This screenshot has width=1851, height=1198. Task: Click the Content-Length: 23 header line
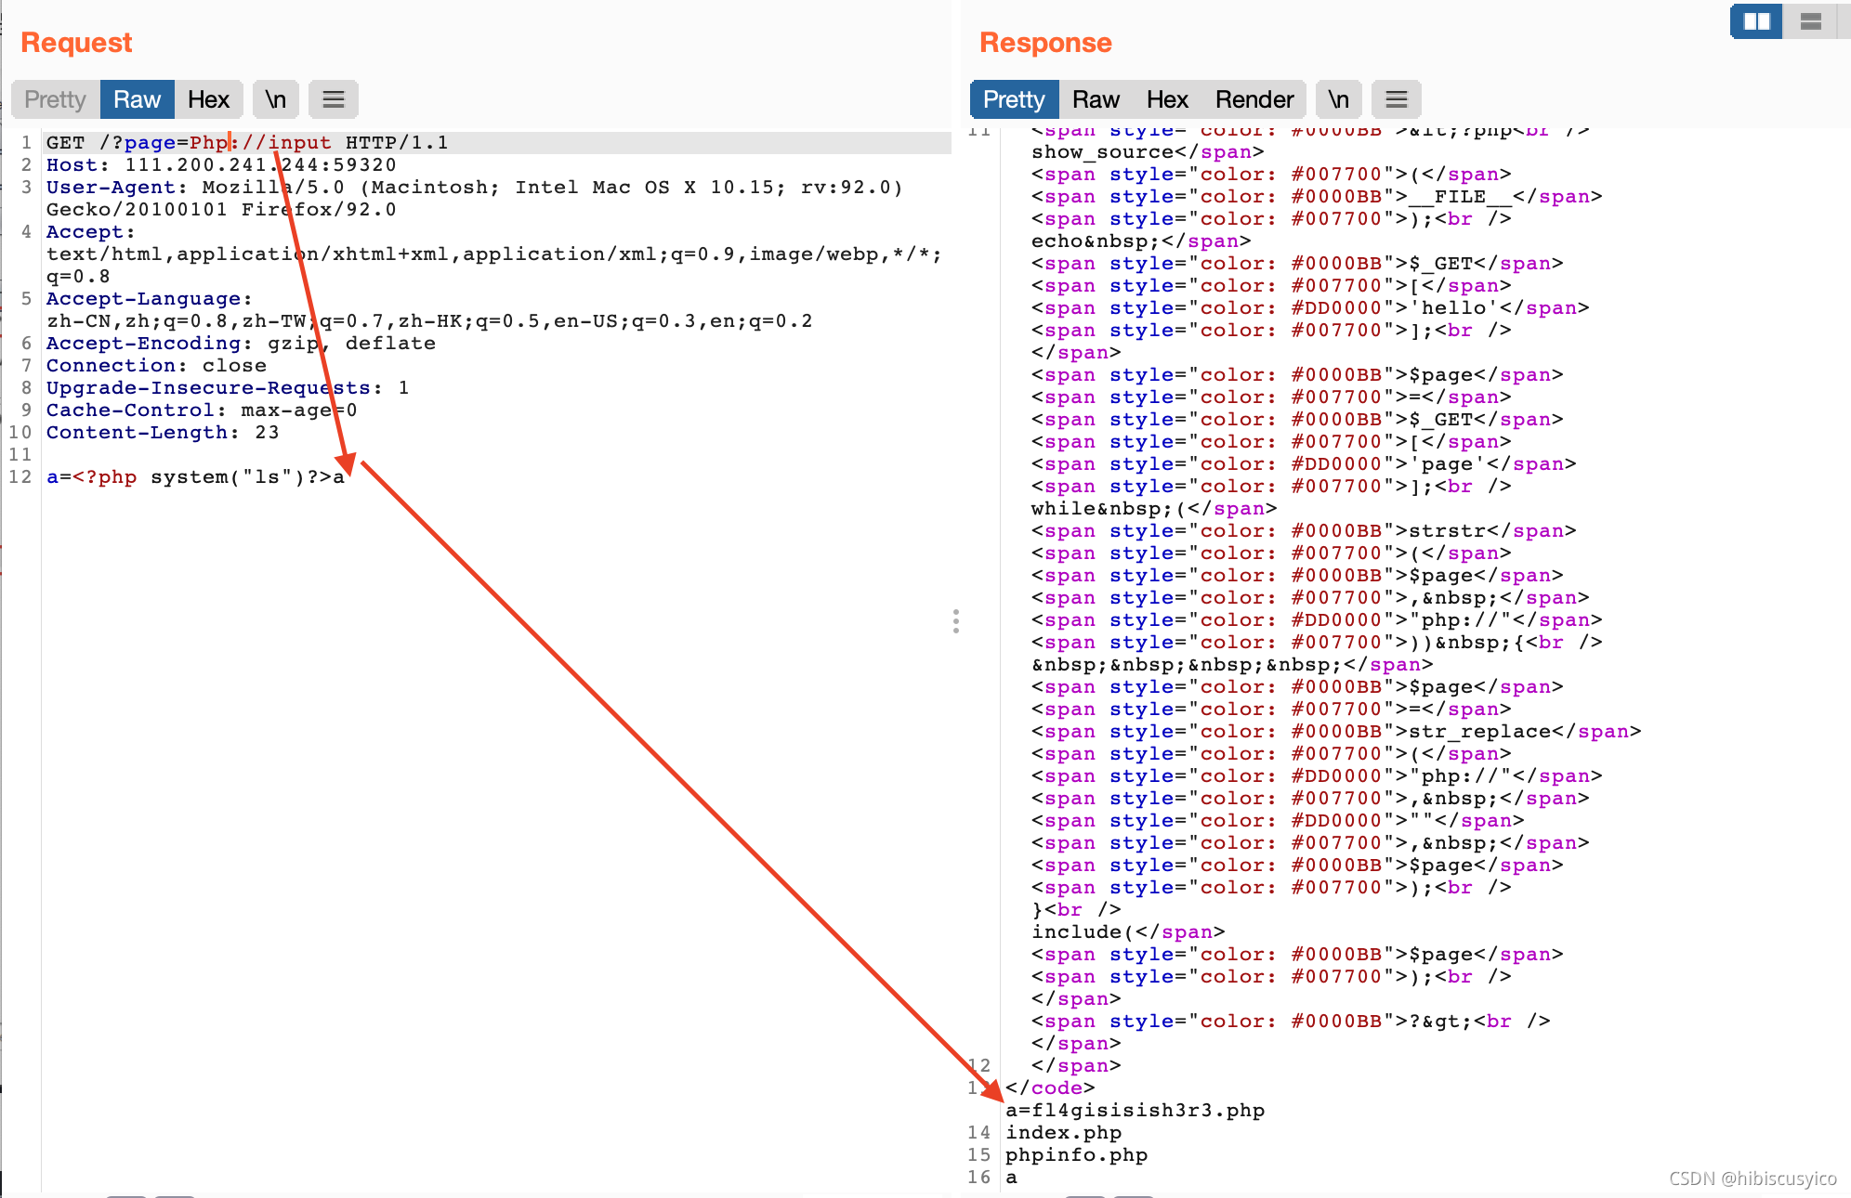click(x=163, y=432)
